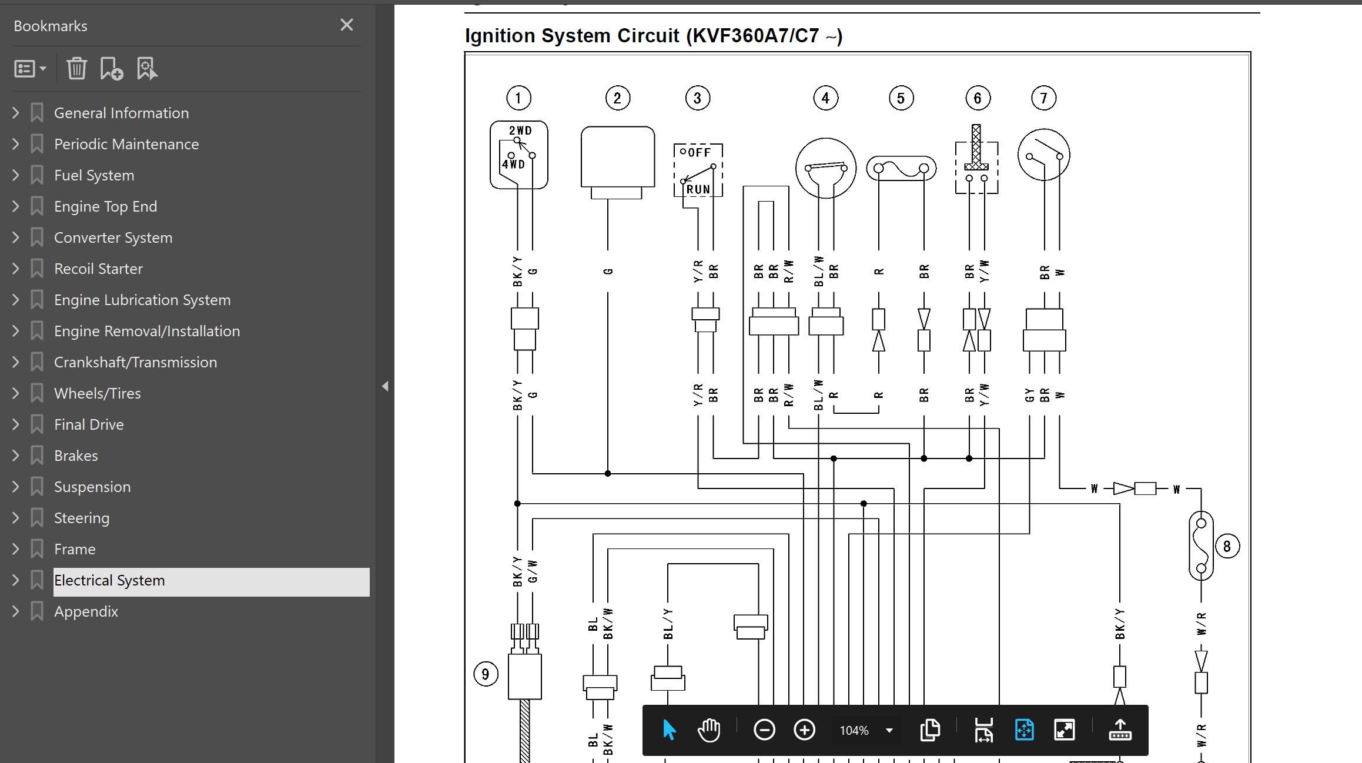
Task: Expand the Appendix bookmark
Action: [16, 611]
